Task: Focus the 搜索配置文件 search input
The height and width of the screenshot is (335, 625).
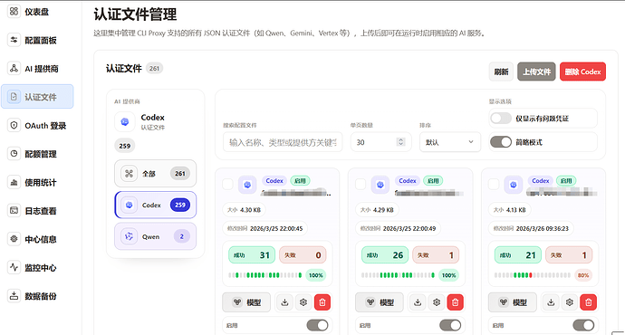Action: (283, 142)
